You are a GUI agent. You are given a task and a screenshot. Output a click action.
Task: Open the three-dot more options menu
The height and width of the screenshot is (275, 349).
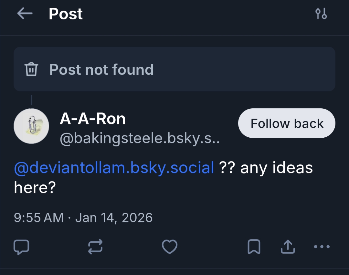[x=322, y=247]
